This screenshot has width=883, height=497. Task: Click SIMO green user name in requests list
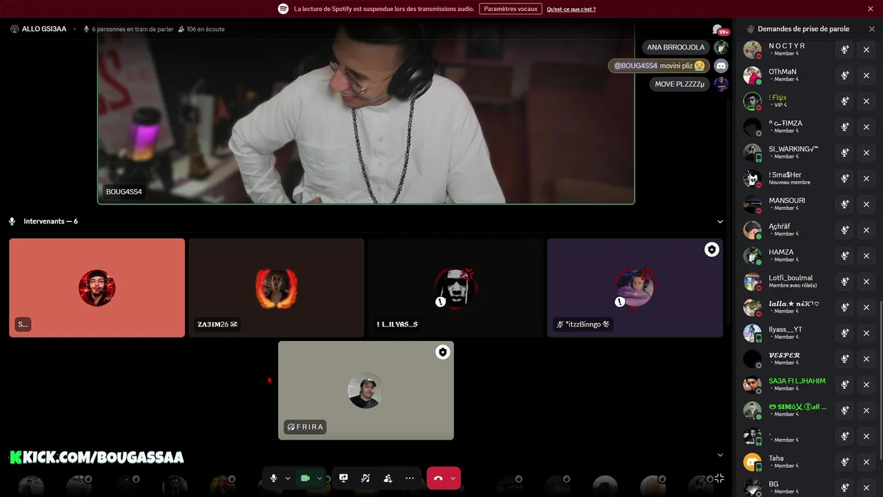797,407
